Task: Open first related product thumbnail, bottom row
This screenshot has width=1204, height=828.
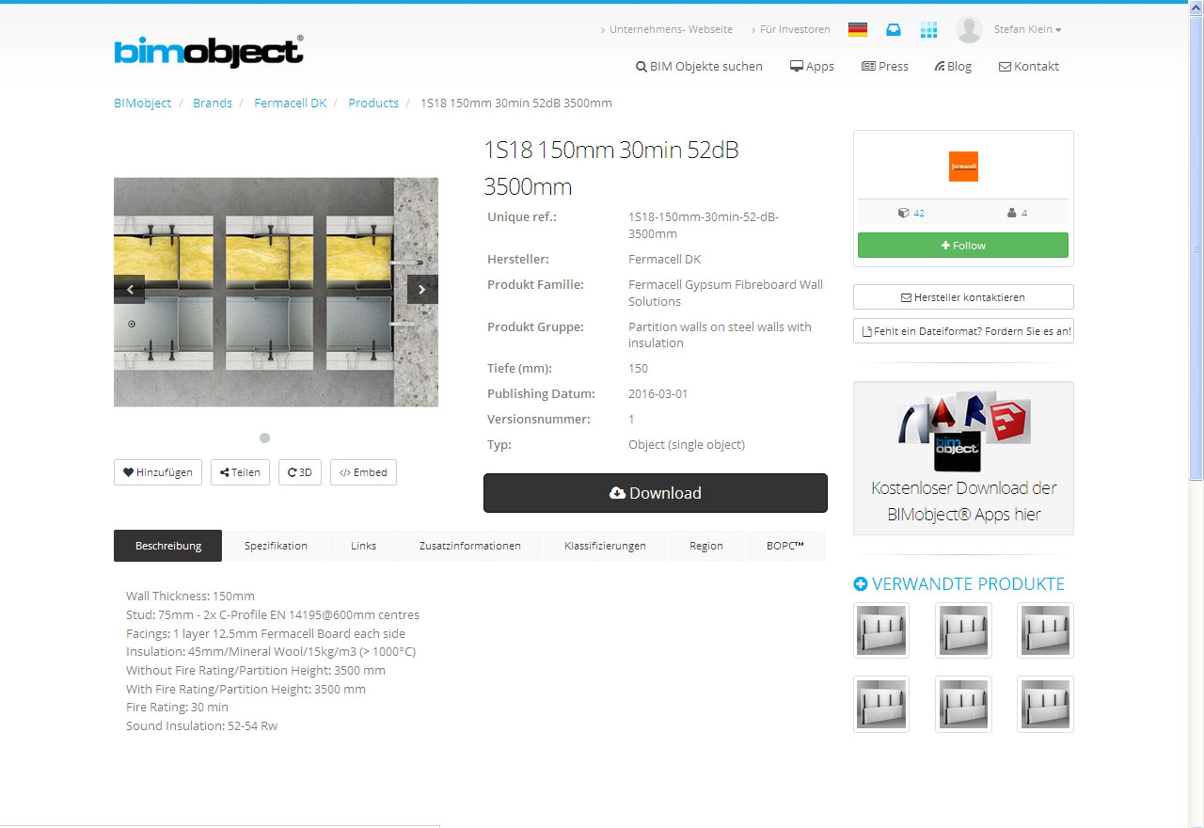Action: point(881,704)
